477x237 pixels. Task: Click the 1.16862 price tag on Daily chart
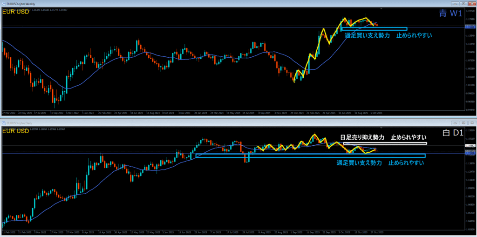470,146
